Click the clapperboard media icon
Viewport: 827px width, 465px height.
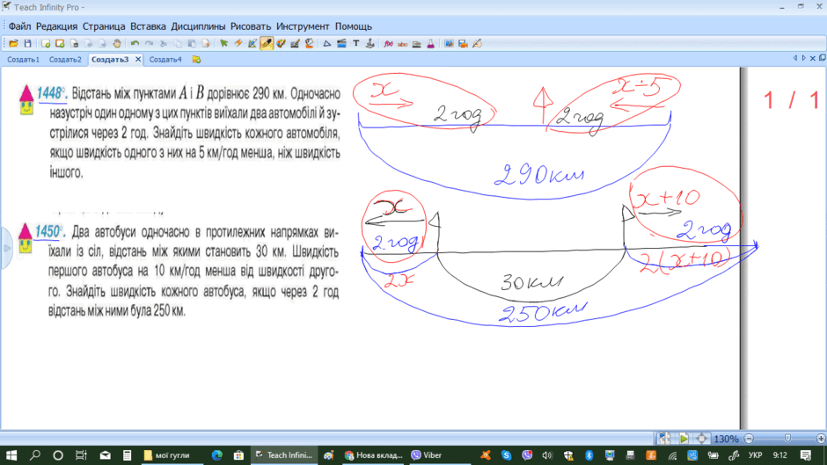(341, 44)
